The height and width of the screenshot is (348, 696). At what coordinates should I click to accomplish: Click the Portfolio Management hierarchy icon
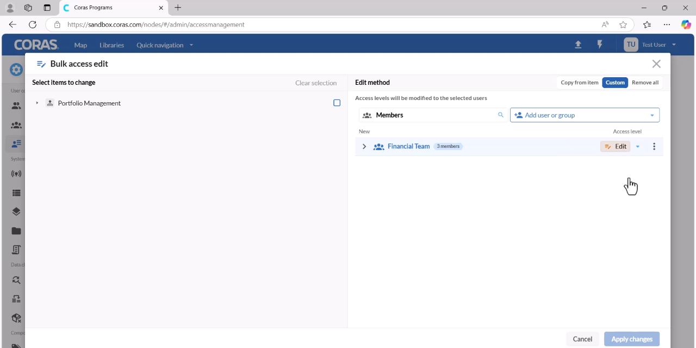click(x=50, y=103)
